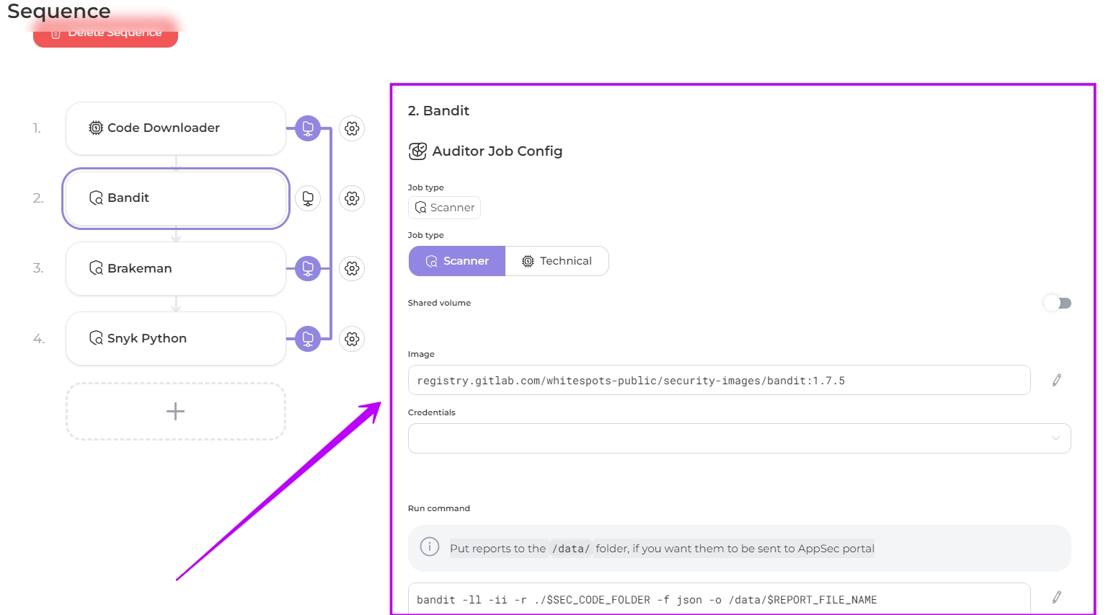Open settings gear for Bandit step
This screenshot has width=1111, height=615.
(352, 198)
